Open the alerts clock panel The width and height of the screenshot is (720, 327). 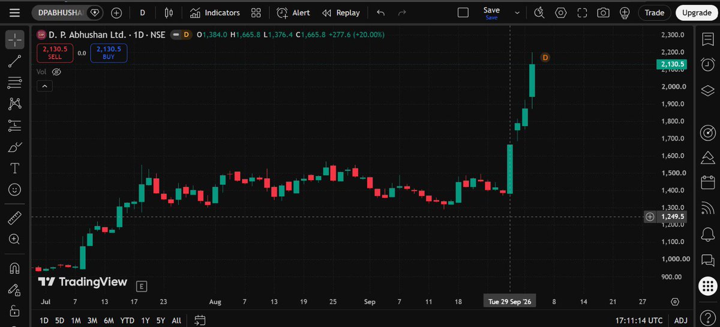[708, 65]
